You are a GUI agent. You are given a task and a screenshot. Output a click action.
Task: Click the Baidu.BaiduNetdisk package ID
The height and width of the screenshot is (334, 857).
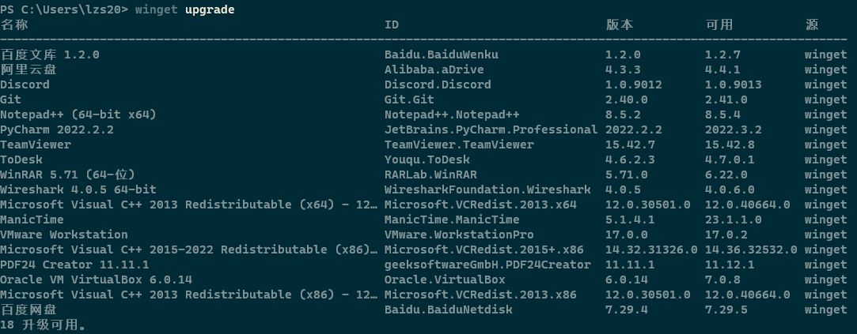[x=449, y=310]
